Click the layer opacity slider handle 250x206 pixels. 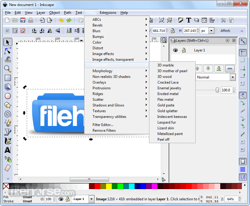point(217,90)
